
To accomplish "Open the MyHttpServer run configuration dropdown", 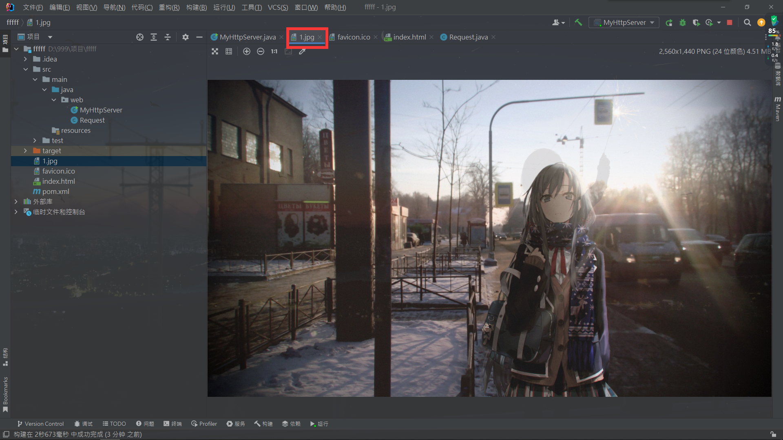I will 624,22.
